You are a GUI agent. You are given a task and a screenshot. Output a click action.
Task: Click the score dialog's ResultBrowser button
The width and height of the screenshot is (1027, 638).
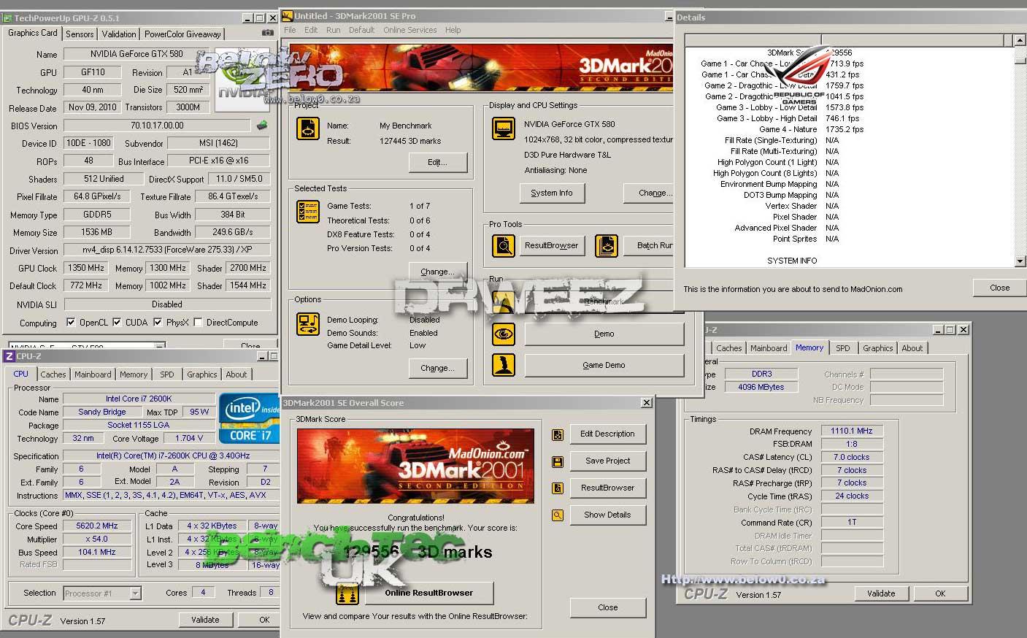click(608, 488)
